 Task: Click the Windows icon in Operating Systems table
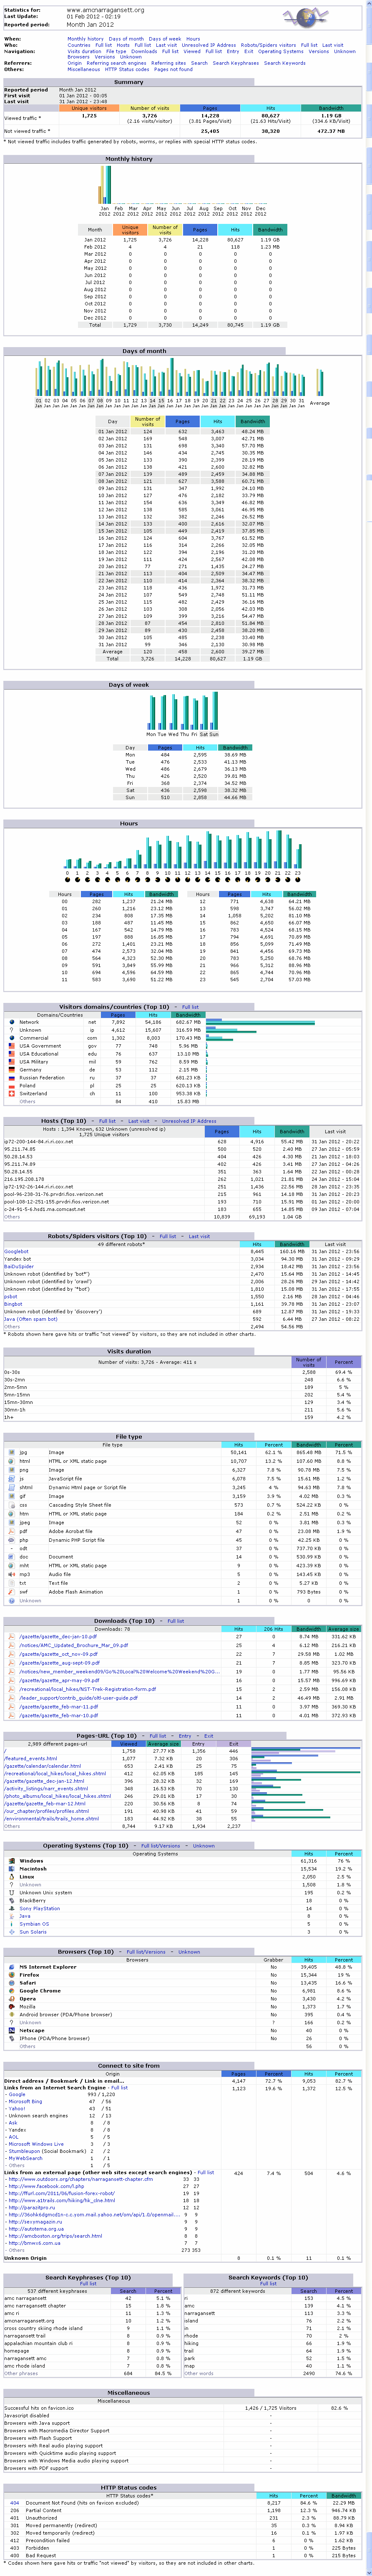click(x=11, y=1860)
